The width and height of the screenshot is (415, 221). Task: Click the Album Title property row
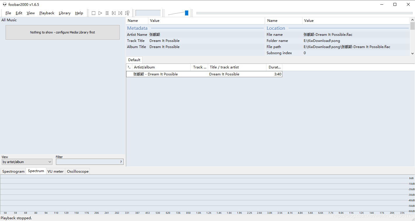click(195, 47)
